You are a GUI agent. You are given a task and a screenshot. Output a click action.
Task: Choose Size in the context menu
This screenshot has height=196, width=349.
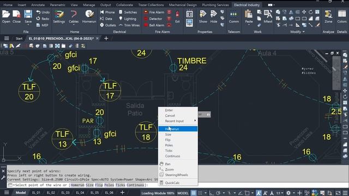coord(178,134)
